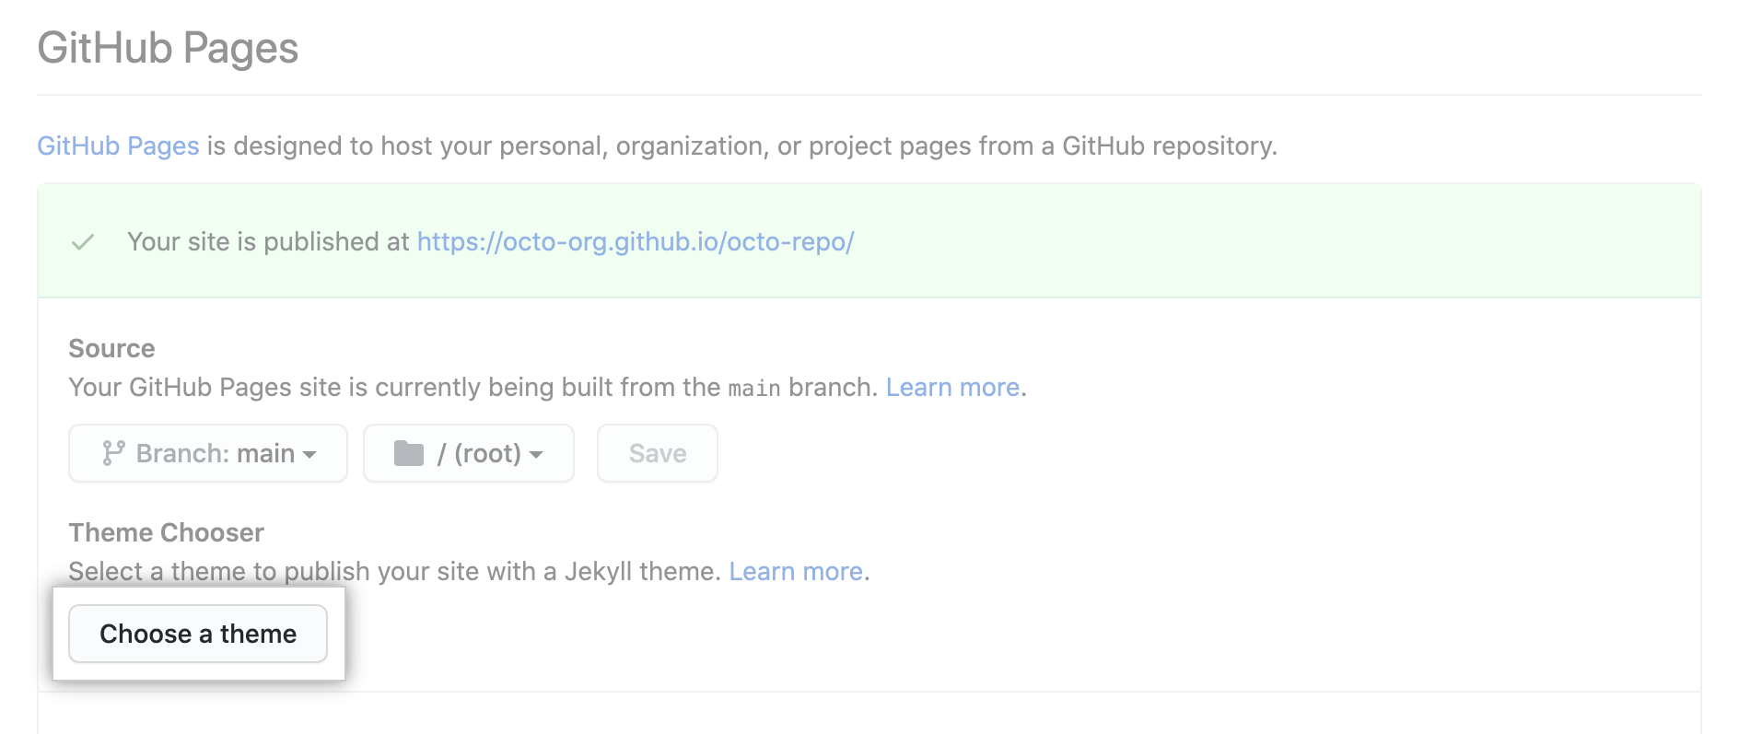This screenshot has height=734, width=1739.
Task: Click the Source subsection heading
Action: (x=111, y=348)
